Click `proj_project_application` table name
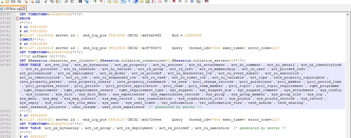The image size is (351, 138). click(x=131, y=86)
